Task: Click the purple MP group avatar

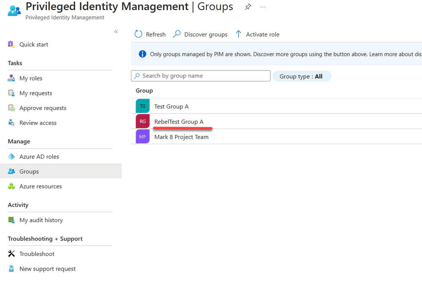Action: point(143,137)
